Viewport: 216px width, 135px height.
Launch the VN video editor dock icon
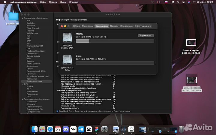[73, 129]
